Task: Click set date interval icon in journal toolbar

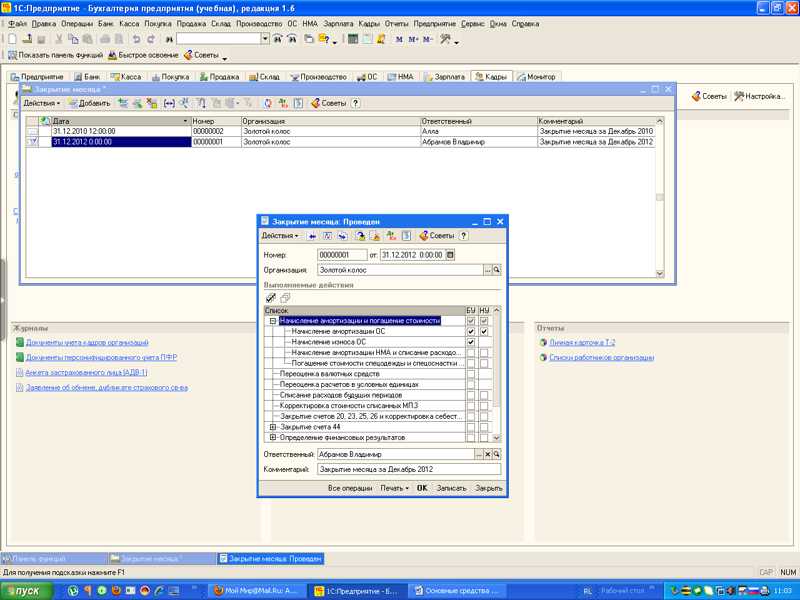Action: [x=169, y=103]
